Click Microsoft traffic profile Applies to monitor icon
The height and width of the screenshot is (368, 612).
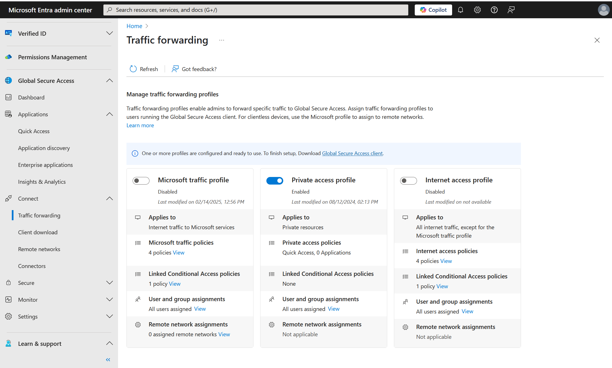click(x=138, y=217)
